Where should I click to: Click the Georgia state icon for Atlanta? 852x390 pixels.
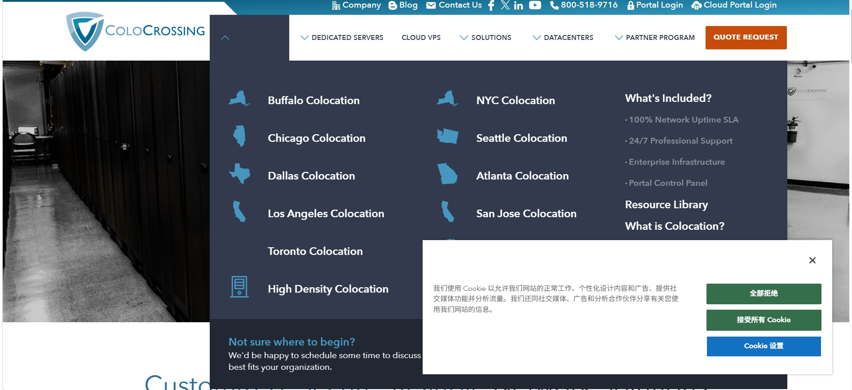447,174
